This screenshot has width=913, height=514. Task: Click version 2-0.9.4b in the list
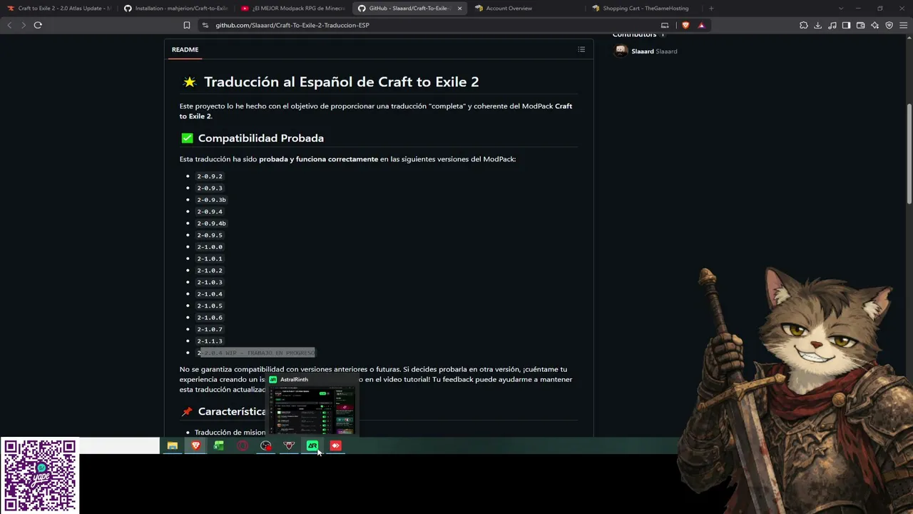click(x=212, y=223)
